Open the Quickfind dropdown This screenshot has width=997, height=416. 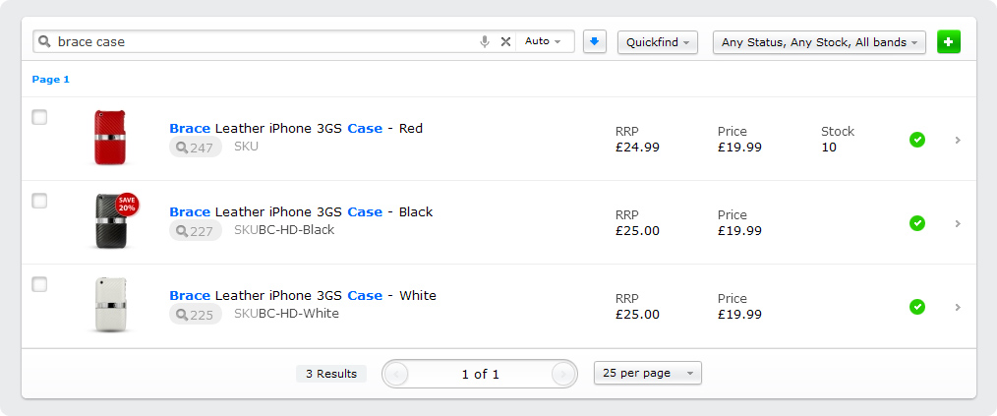[x=658, y=42]
